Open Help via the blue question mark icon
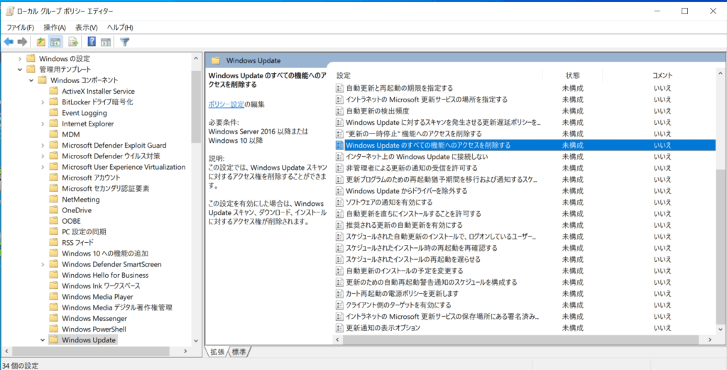 [x=92, y=42]
